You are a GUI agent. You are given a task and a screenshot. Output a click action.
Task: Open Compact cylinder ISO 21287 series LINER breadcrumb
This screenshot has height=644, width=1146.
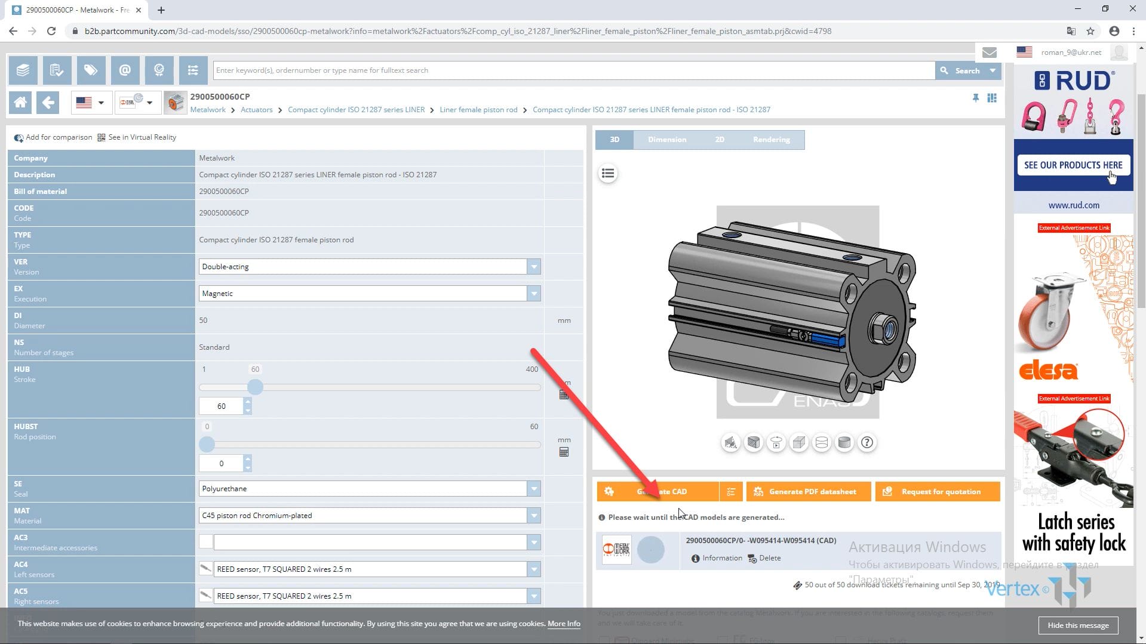(x=356, y=110)
